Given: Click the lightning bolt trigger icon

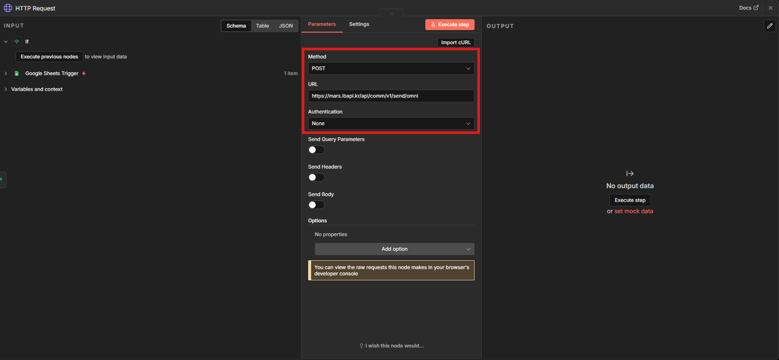Looking at the screenshot, I should point(84,73).
